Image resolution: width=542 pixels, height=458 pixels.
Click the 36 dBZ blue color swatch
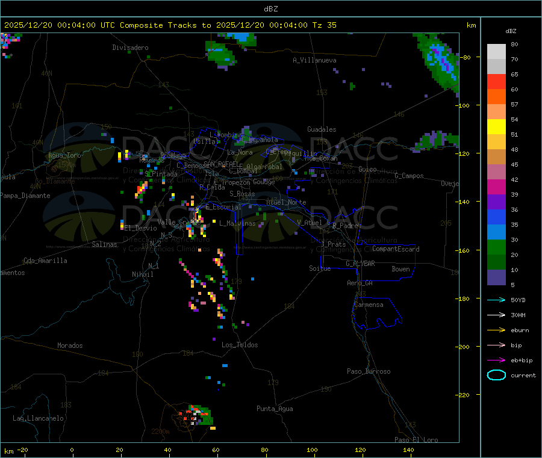click(x=496, y=217)
